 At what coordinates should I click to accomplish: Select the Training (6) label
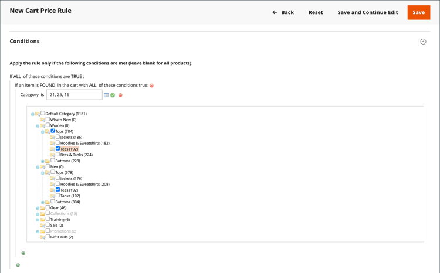click(x=60, y=220)
